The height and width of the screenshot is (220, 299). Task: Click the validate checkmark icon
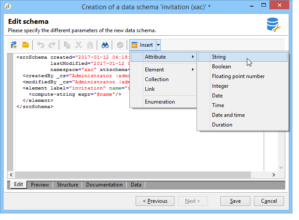tap(120, 45)
